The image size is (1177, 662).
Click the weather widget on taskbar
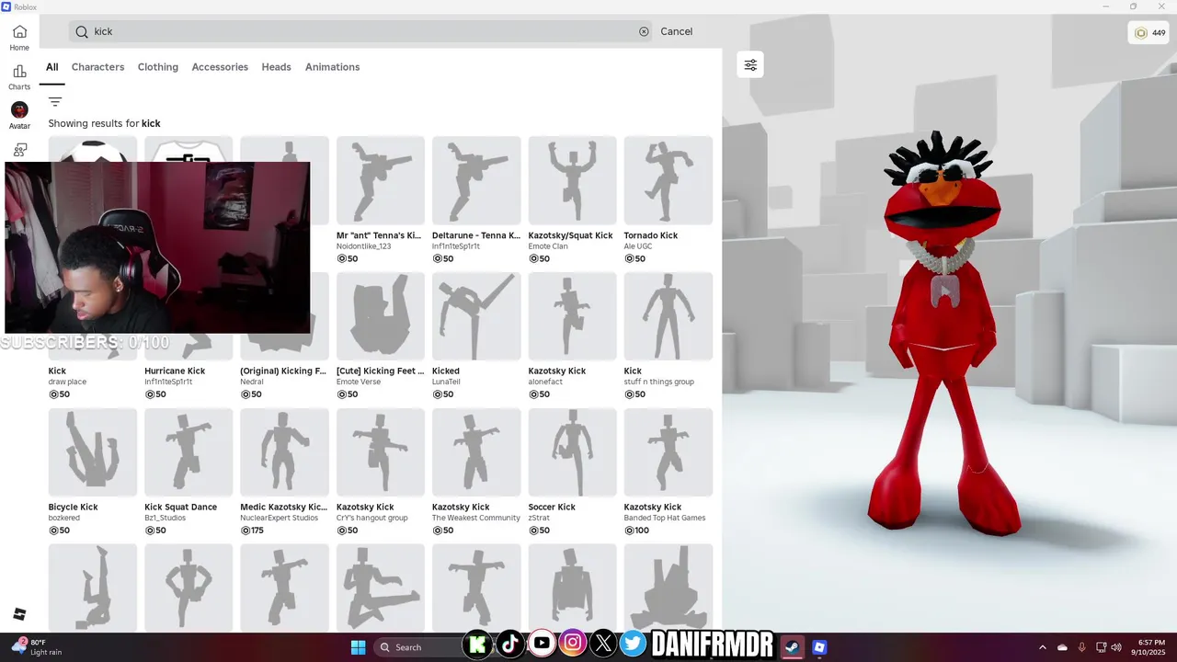pos(36,646)
